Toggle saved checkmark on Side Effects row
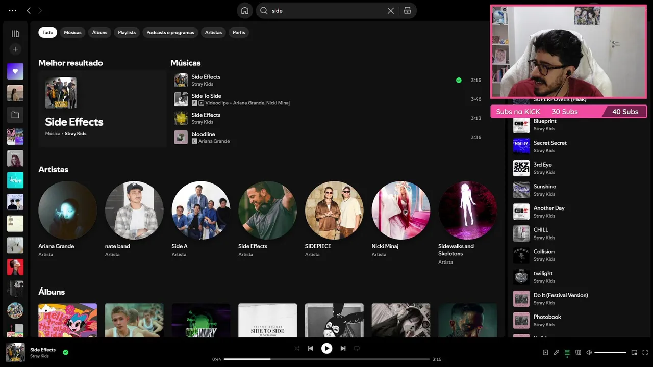This screenshot has width=653, height=367. pos(459,80)
